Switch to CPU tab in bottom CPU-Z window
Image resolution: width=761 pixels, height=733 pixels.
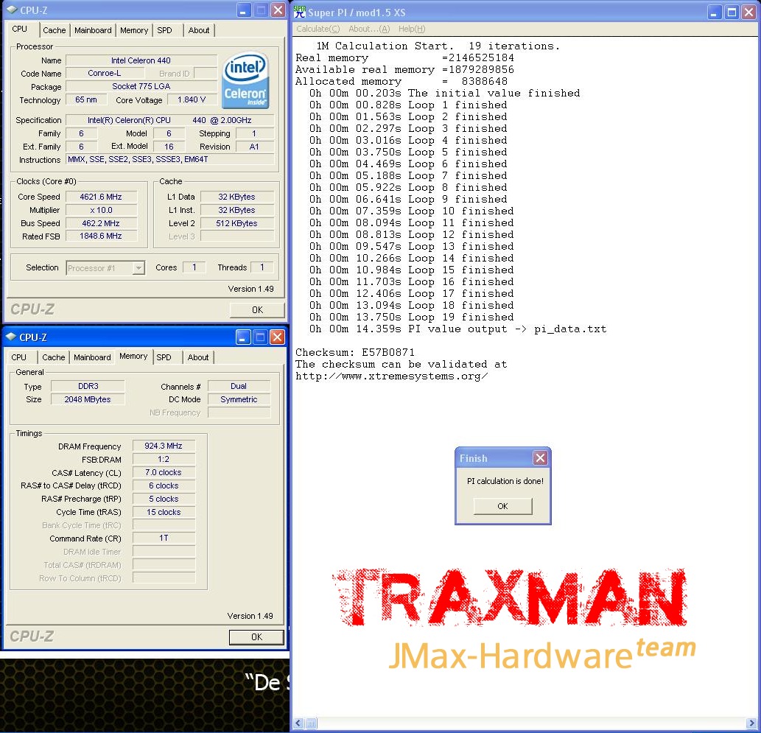coord(18,357)
